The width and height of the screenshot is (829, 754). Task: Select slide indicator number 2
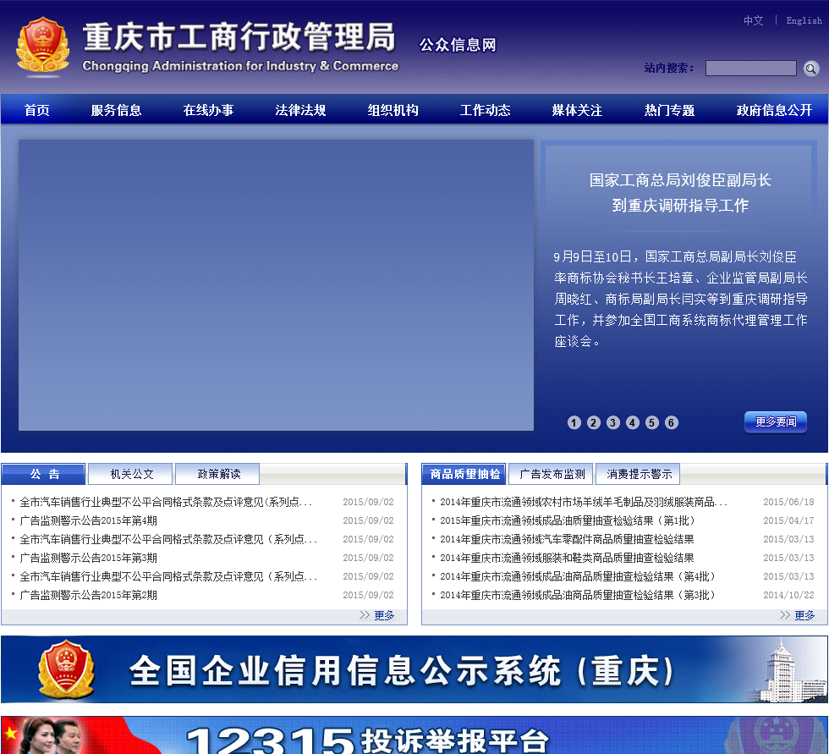(594, 422)
